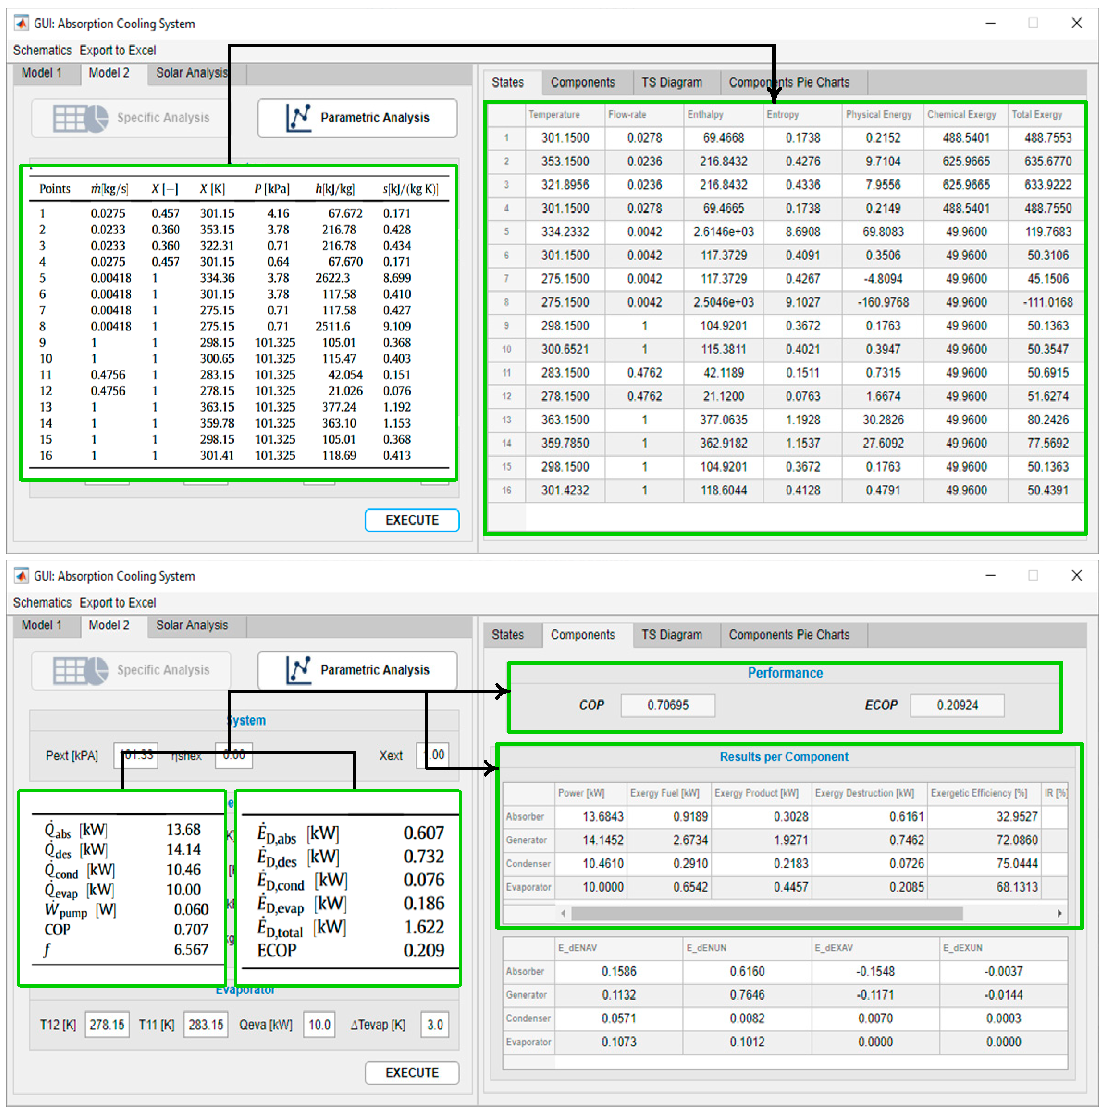1106x1114 pixels.
Task: Click scrollbar right arrow in Results per Component
Action: pyautogui.click(x=1060, y=913)
